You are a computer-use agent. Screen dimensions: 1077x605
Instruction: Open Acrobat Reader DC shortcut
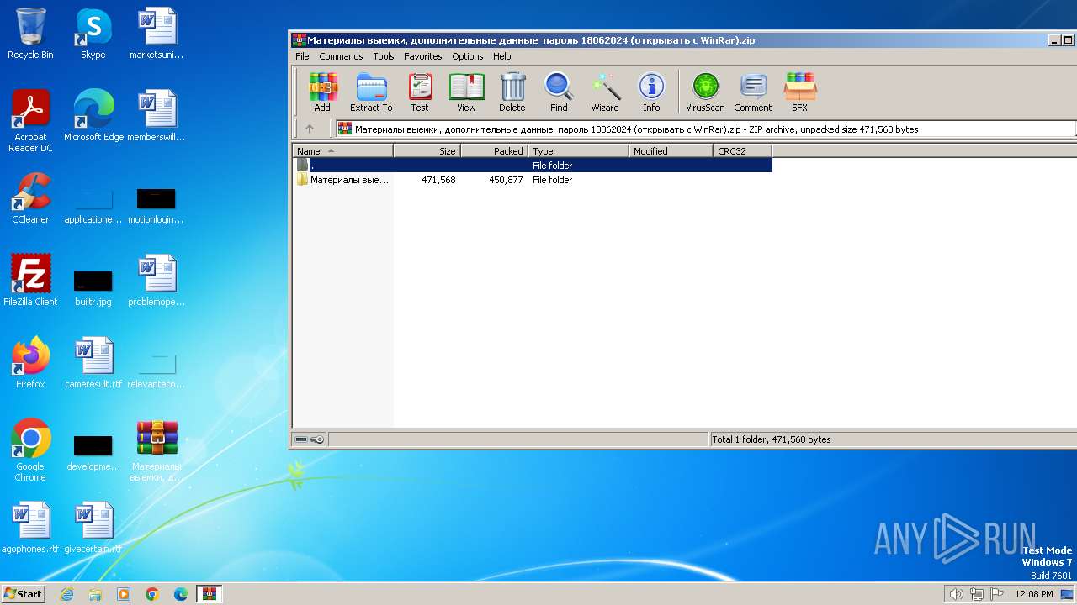pyautogui.click(x=30, y=121)
